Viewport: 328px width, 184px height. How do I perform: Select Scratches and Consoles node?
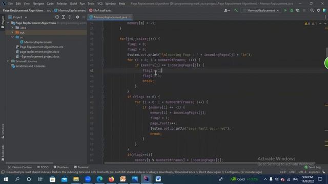pos(28,66)
